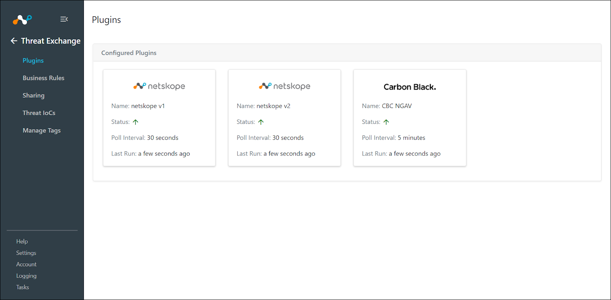Click netskope v2 '30 seconds' poll interval

point(288,138)
